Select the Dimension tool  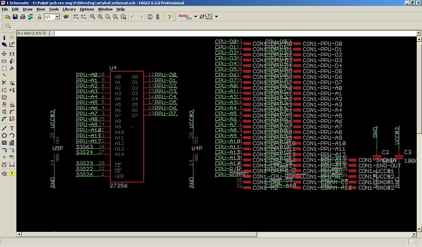(12, 164)
